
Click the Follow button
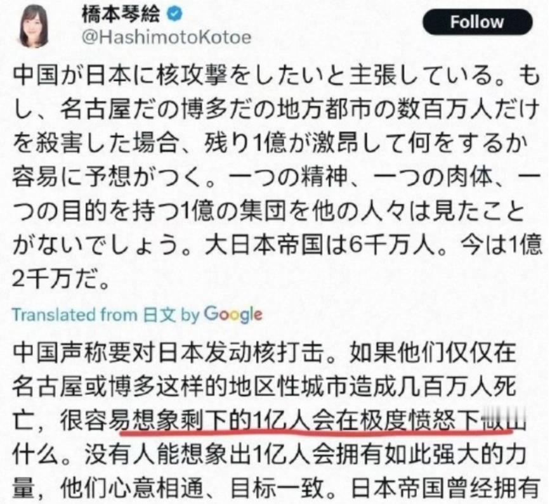tap(477, 22)
